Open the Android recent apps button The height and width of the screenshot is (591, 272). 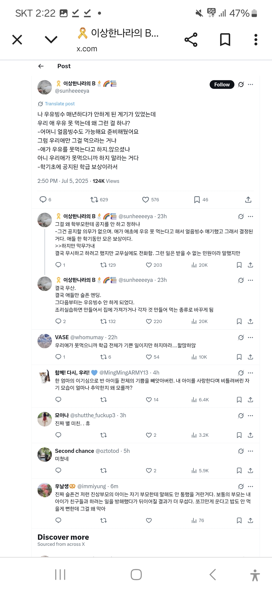tap(60, 575)
